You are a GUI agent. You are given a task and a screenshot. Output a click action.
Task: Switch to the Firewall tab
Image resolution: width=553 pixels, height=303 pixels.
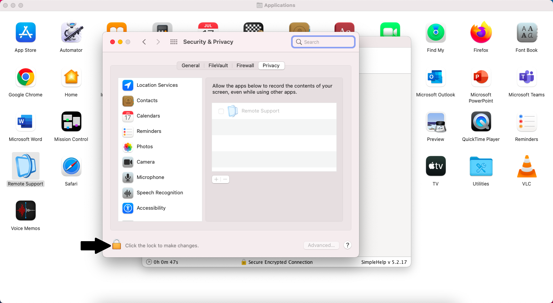click(245, 65)
